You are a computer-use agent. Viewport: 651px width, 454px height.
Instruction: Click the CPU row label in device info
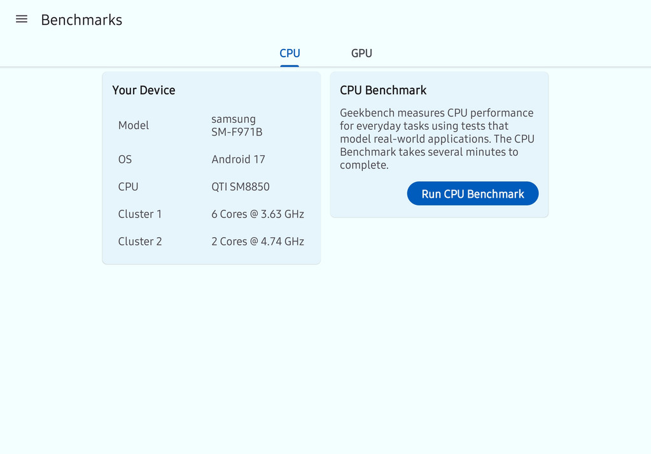point(128,187)
